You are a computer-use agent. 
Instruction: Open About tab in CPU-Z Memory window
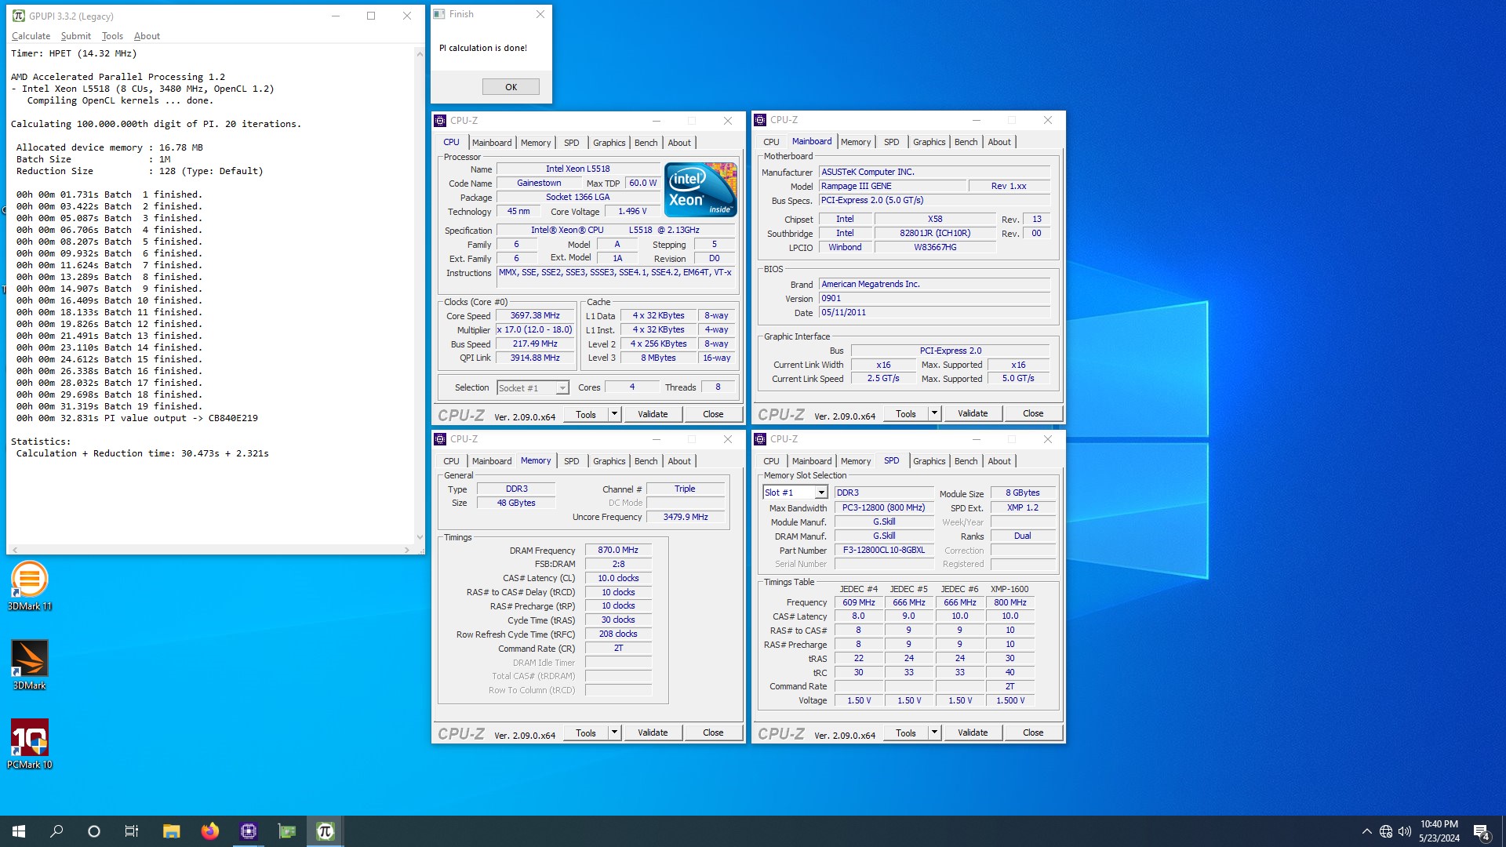(x=679, y=461)
